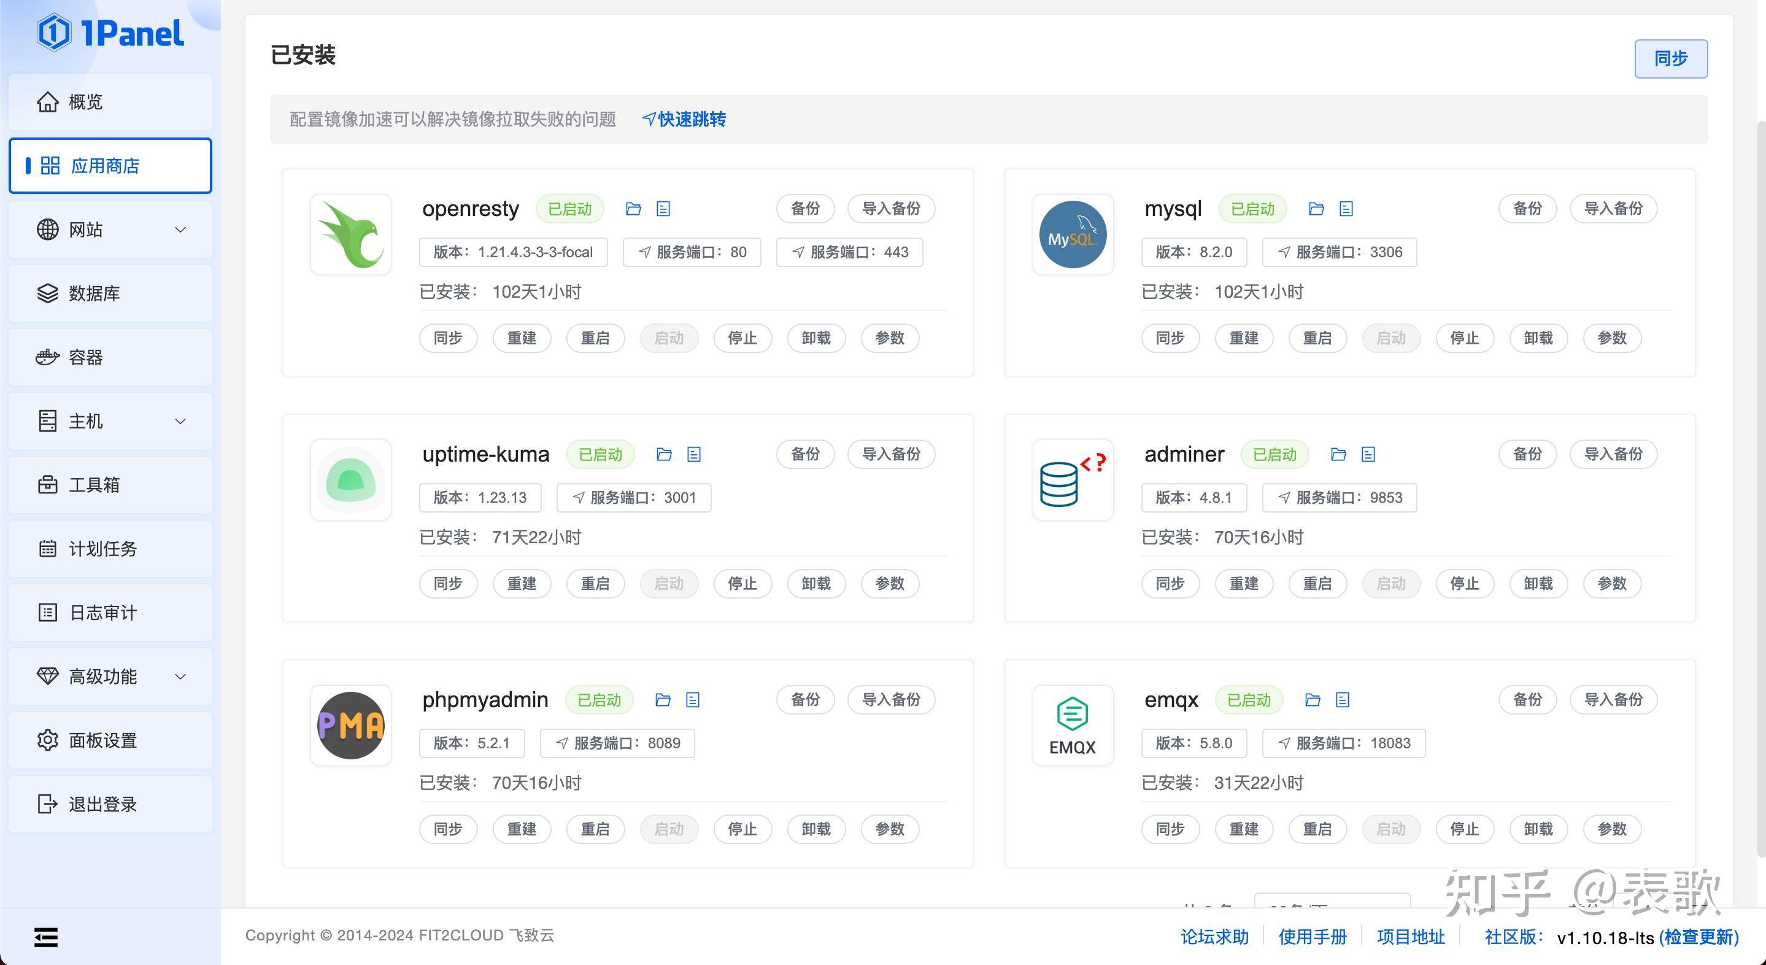This screenshot has width=1766, height=965.
Task: Jump to adminer service port 9853
Action: click(x=1340, y=497)
